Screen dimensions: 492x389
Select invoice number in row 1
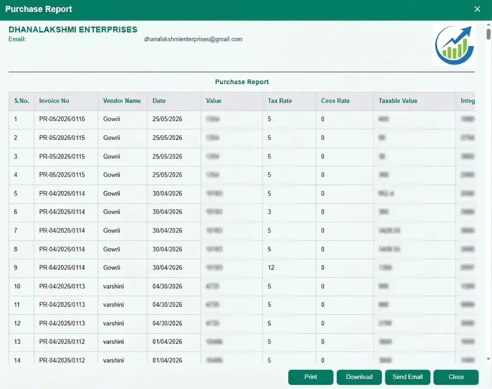pyautogui.click(x=62, y=119)
